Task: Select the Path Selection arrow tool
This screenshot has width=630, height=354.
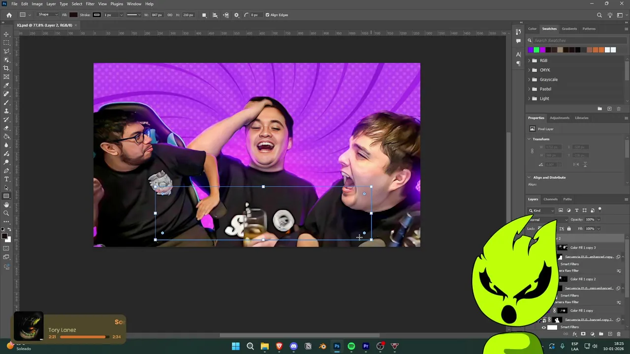Action: pos(6,187)
